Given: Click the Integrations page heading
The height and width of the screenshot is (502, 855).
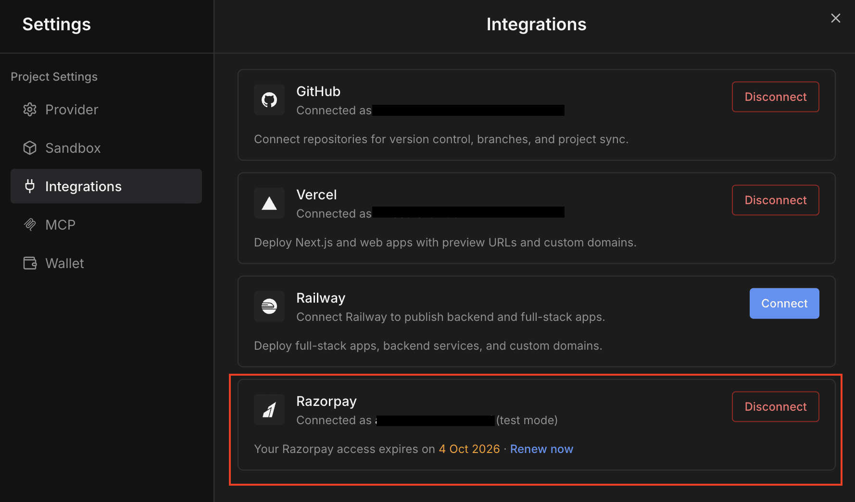Looking at the screenshot, I should [536, 24].
